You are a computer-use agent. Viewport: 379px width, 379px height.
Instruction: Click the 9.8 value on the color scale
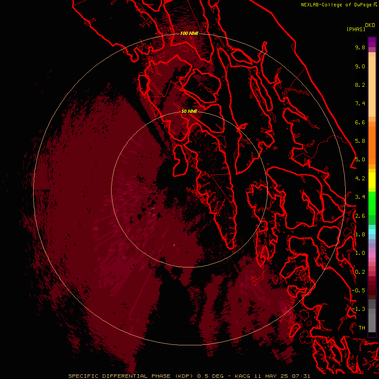coord(360,47)
